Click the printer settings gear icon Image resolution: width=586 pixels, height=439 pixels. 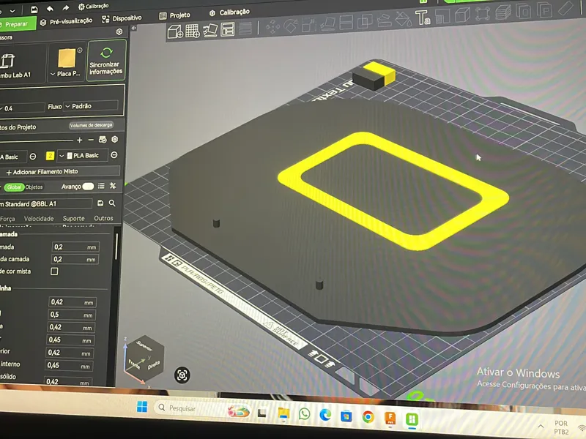tap(119, 31)
